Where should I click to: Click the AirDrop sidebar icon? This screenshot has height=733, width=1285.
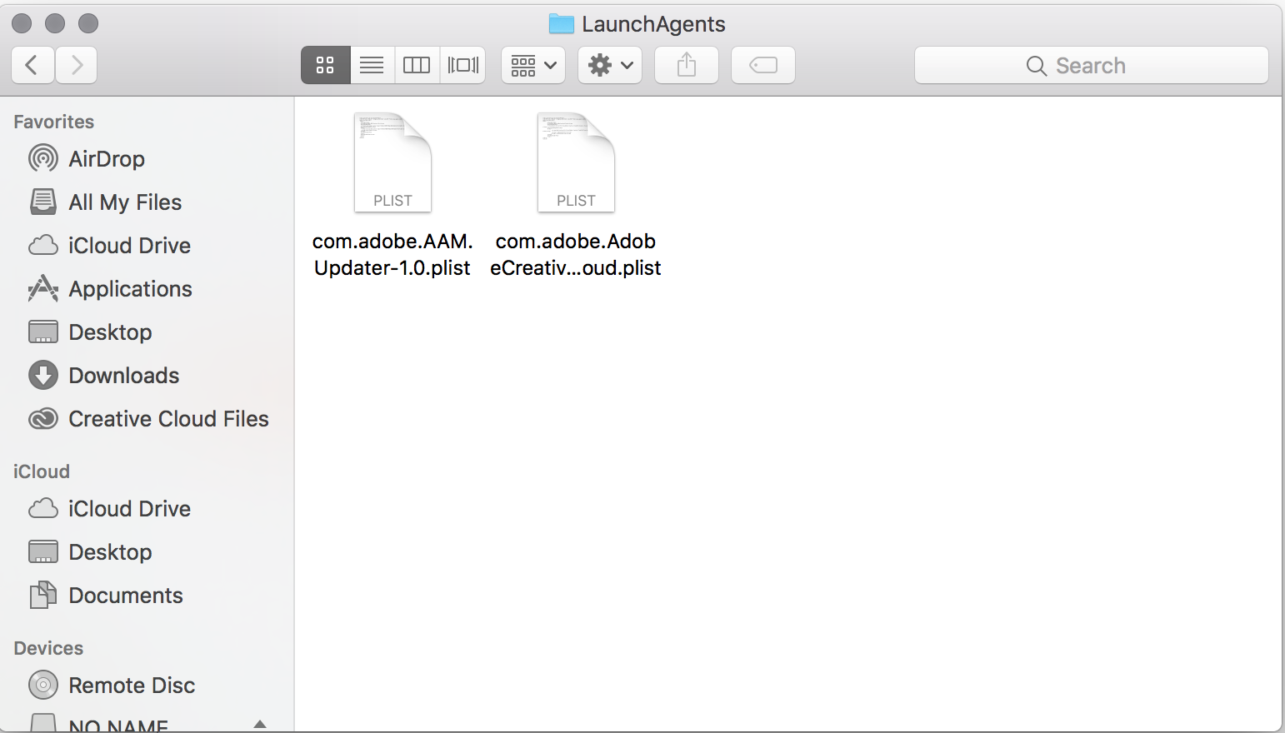(x=43, y=158)
